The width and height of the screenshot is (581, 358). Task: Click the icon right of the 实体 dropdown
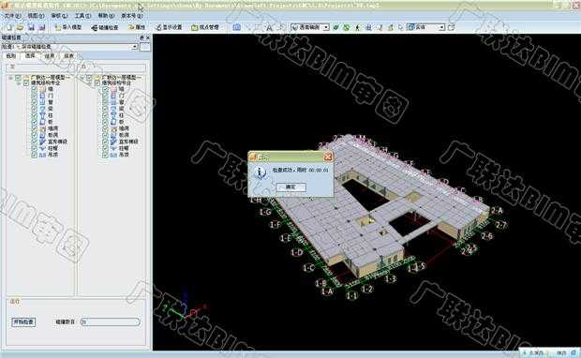451,27
